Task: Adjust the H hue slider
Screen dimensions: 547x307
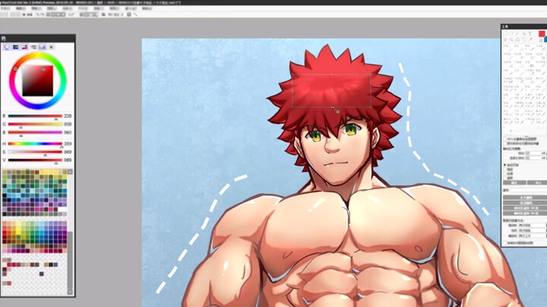Action: [x=35, y=144]
